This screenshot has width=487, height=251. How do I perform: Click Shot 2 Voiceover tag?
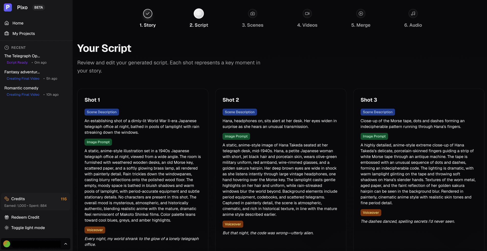point(233,224)
